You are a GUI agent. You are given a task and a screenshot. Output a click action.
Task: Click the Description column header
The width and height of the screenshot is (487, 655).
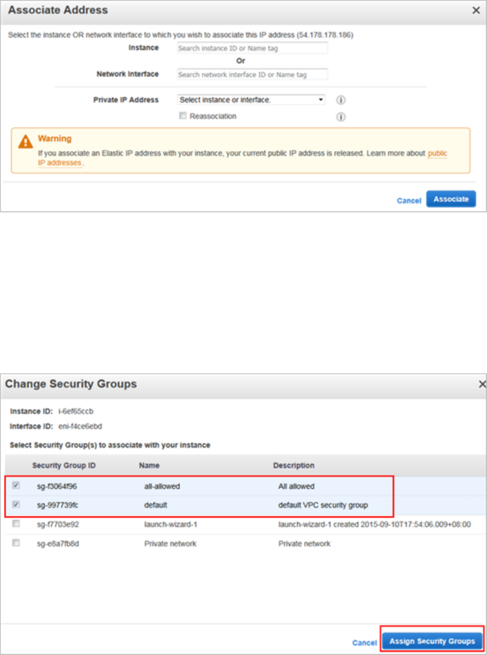pyautogui.click(x=294, y=466)
